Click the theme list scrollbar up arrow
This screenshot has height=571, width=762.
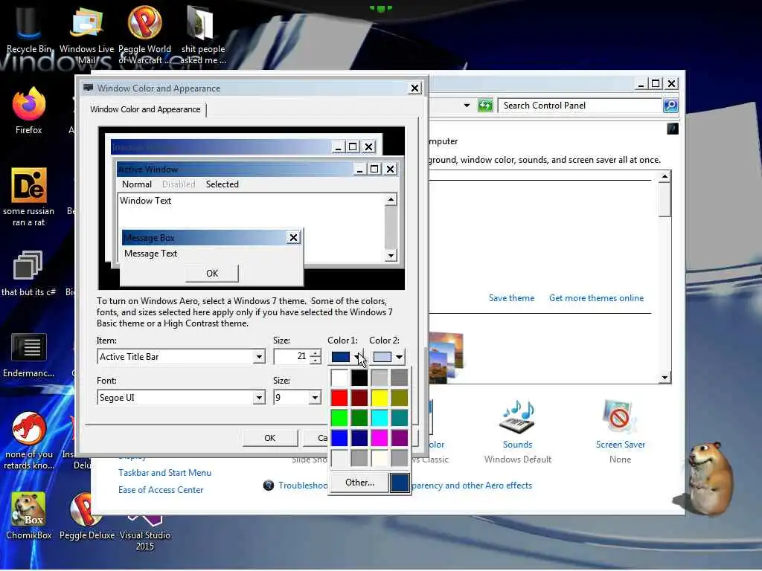(x=665, y=177)
